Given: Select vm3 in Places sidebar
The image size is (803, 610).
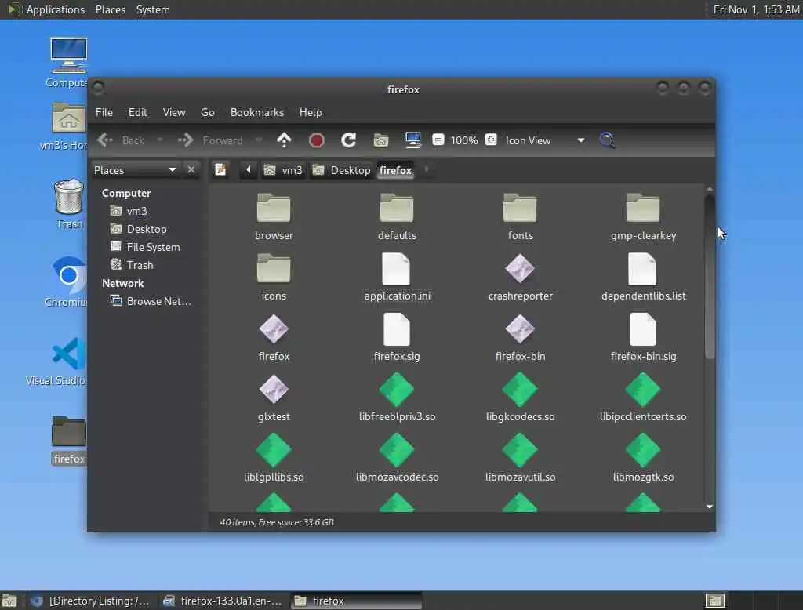Looking at the screenshot, I should 129,211.
